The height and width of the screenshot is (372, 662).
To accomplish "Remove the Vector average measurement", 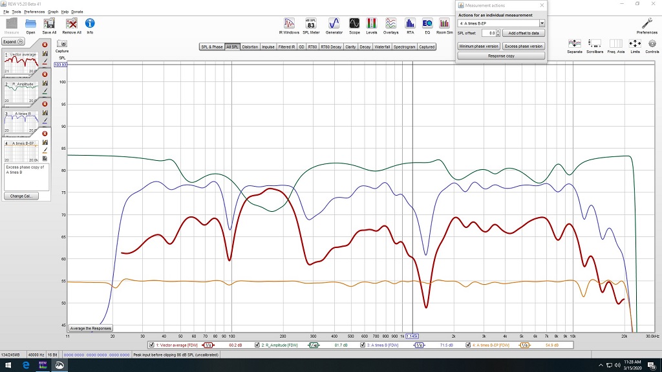I will [45, 45].
